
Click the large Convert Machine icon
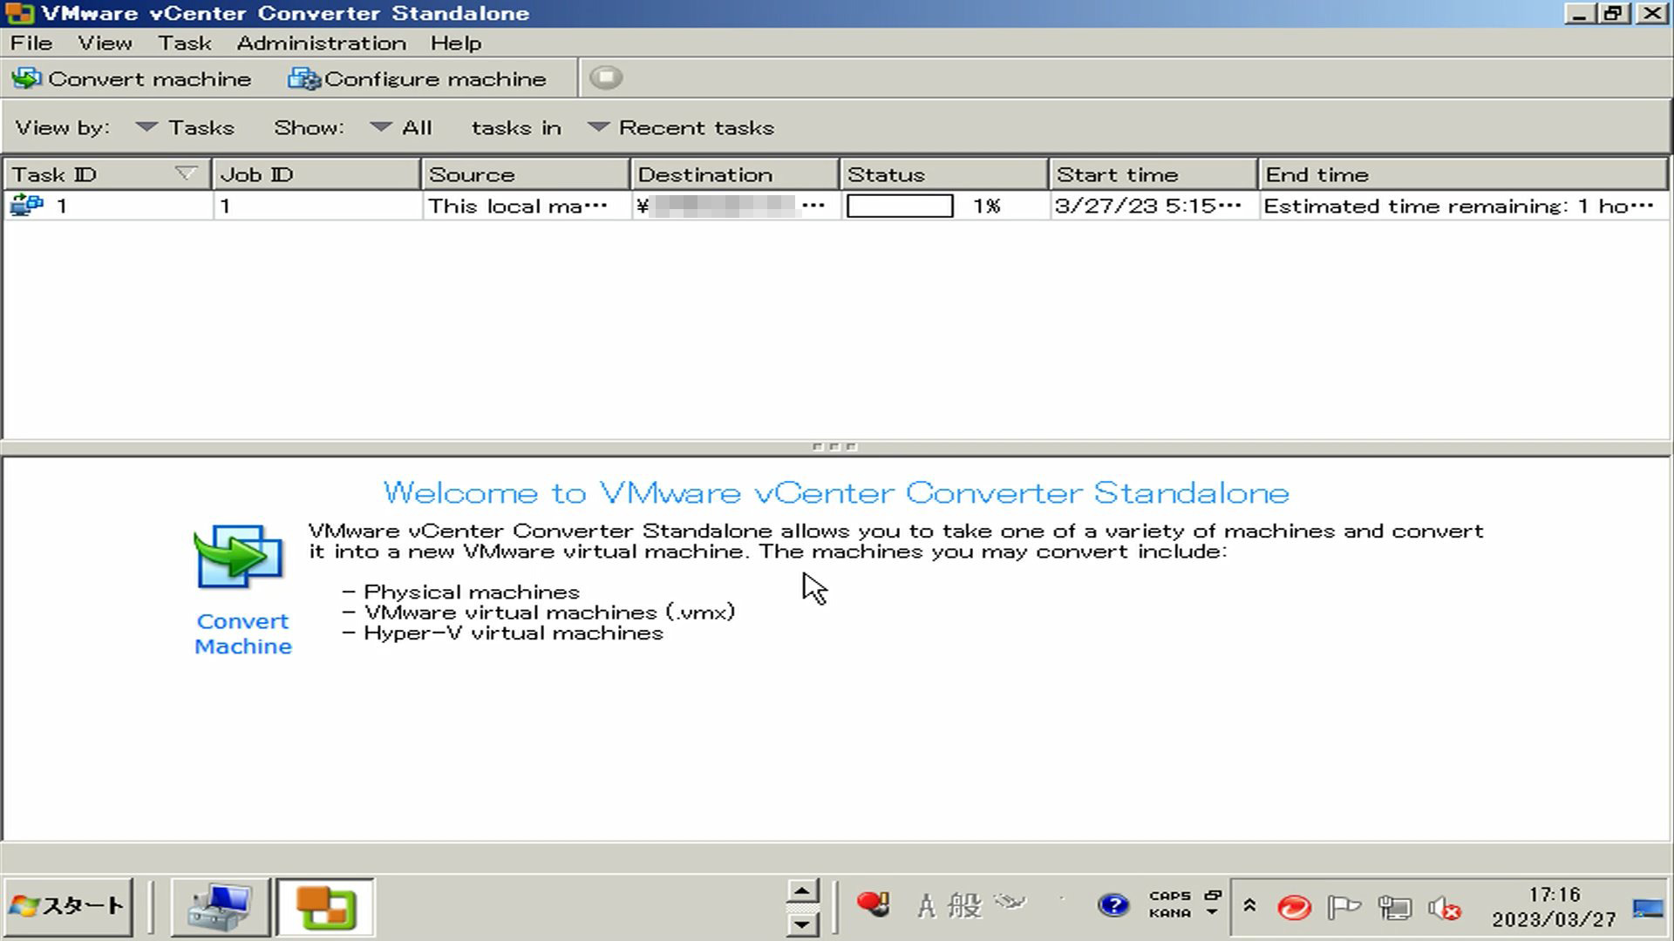[x=239, y=557]
